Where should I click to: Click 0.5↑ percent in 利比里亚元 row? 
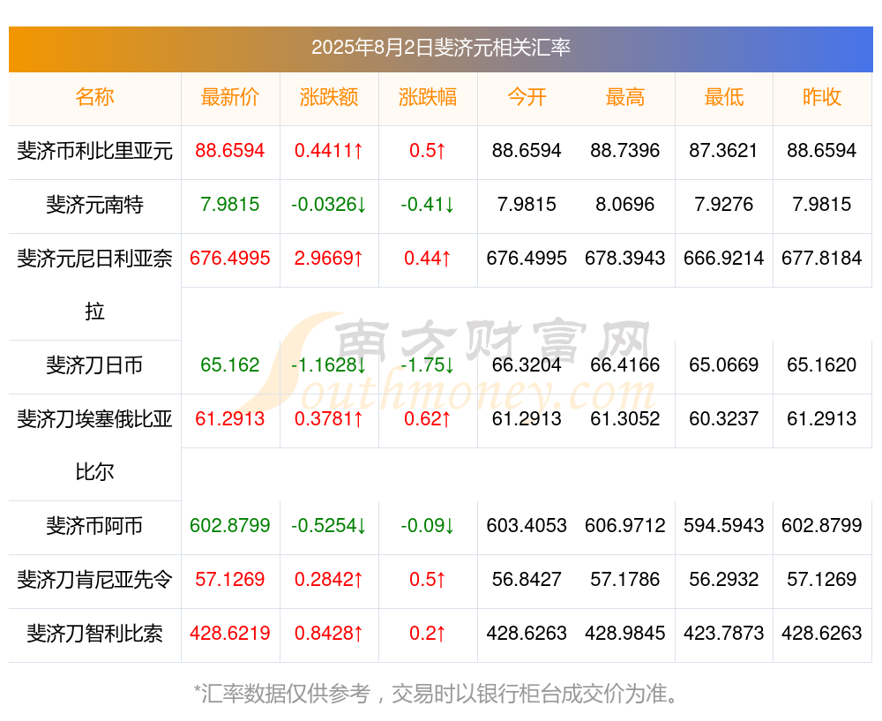point(428,150)
